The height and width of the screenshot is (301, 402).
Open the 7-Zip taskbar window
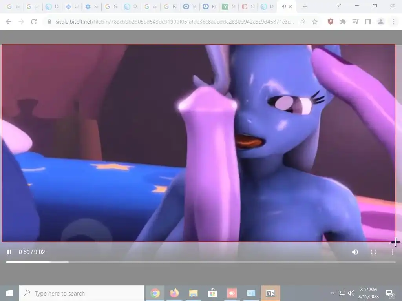tap(270, 293)
